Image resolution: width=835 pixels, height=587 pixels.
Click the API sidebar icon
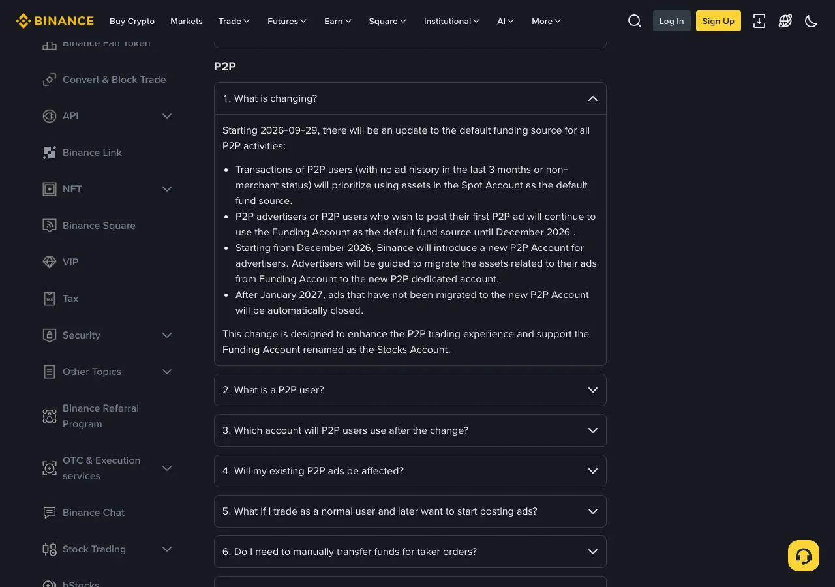click(50, 116)
